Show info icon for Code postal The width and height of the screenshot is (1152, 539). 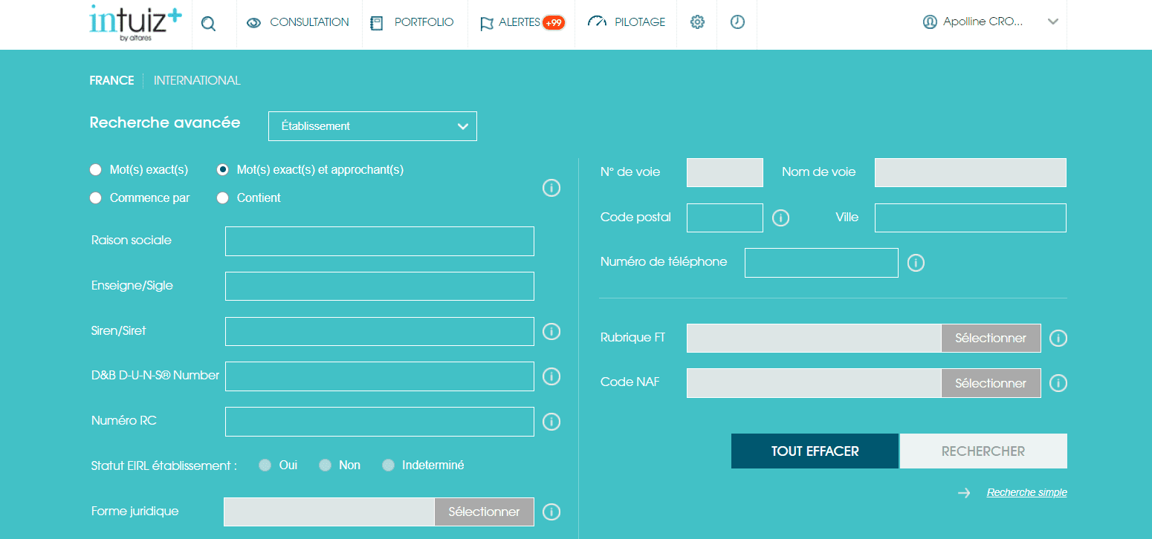click(x=780, y=218)
